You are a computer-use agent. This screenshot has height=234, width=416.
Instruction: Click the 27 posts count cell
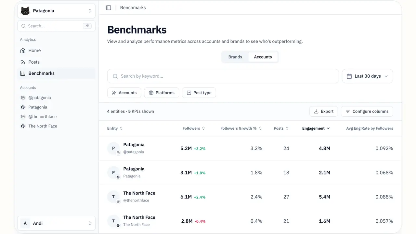286,197
